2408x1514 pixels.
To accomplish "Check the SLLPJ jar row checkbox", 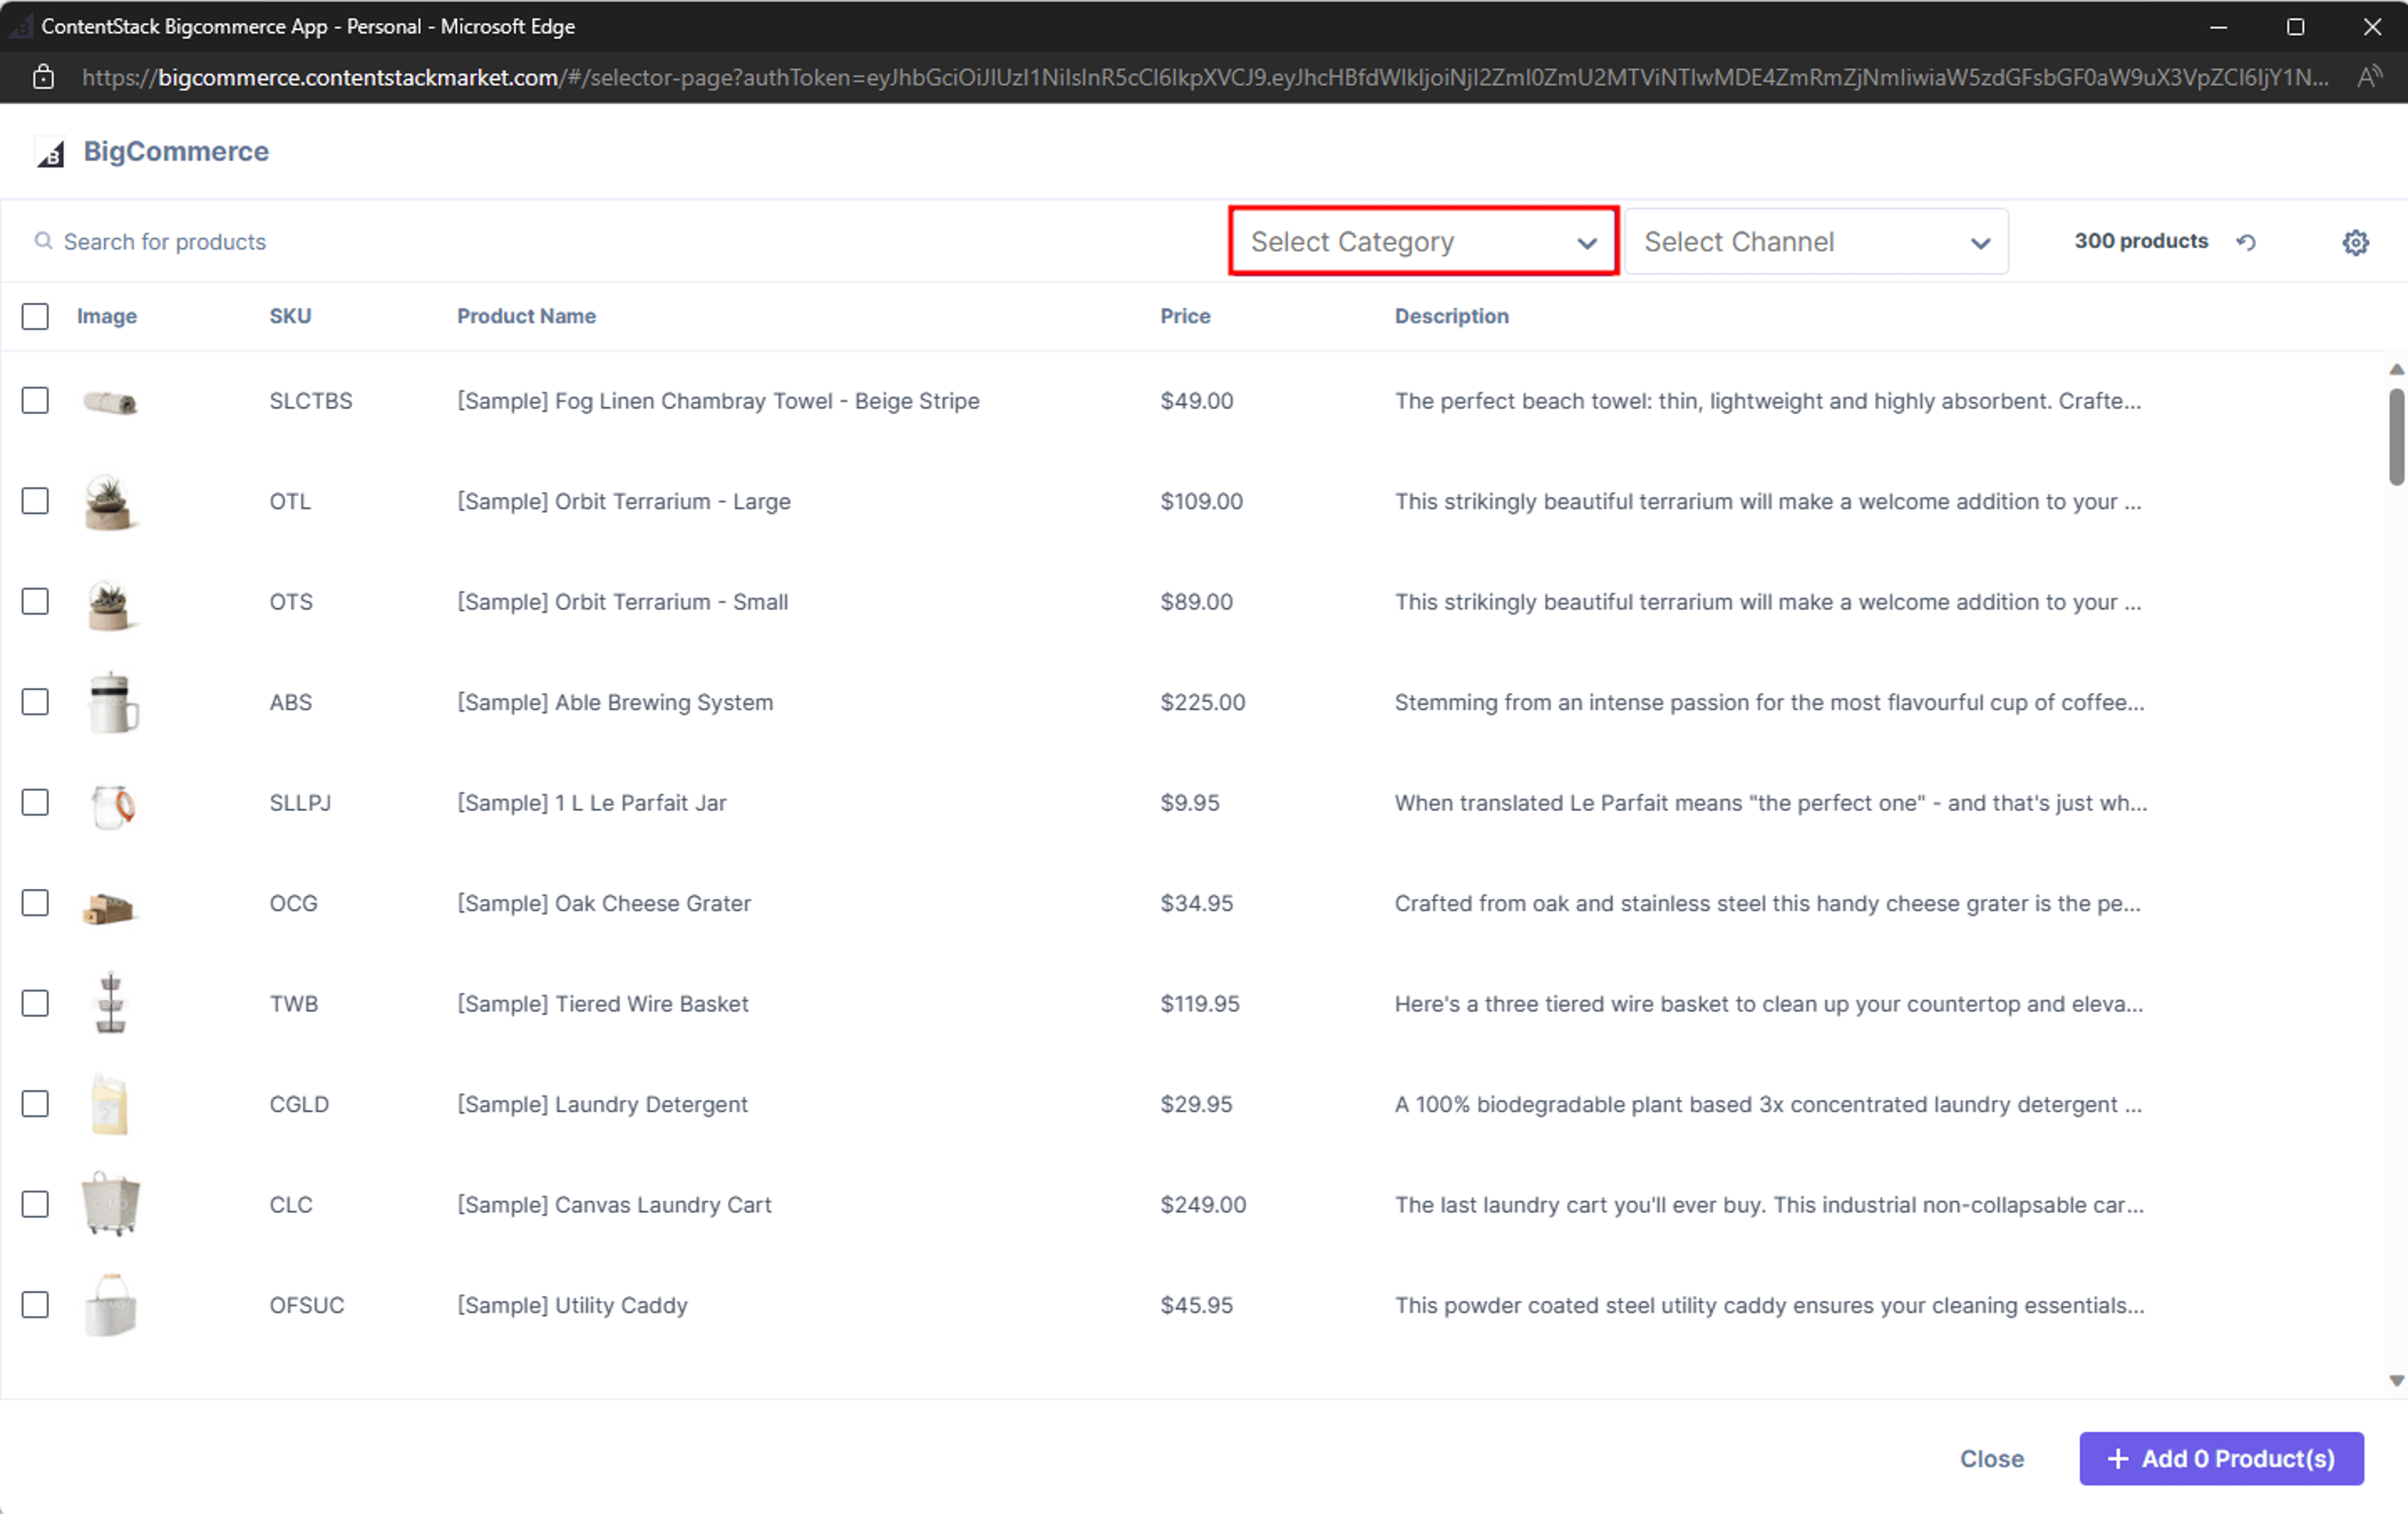I will [35, 802].
